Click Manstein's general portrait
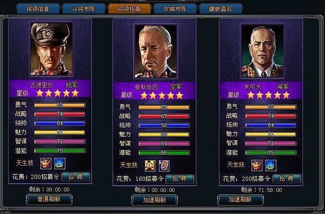 [156, 51]
